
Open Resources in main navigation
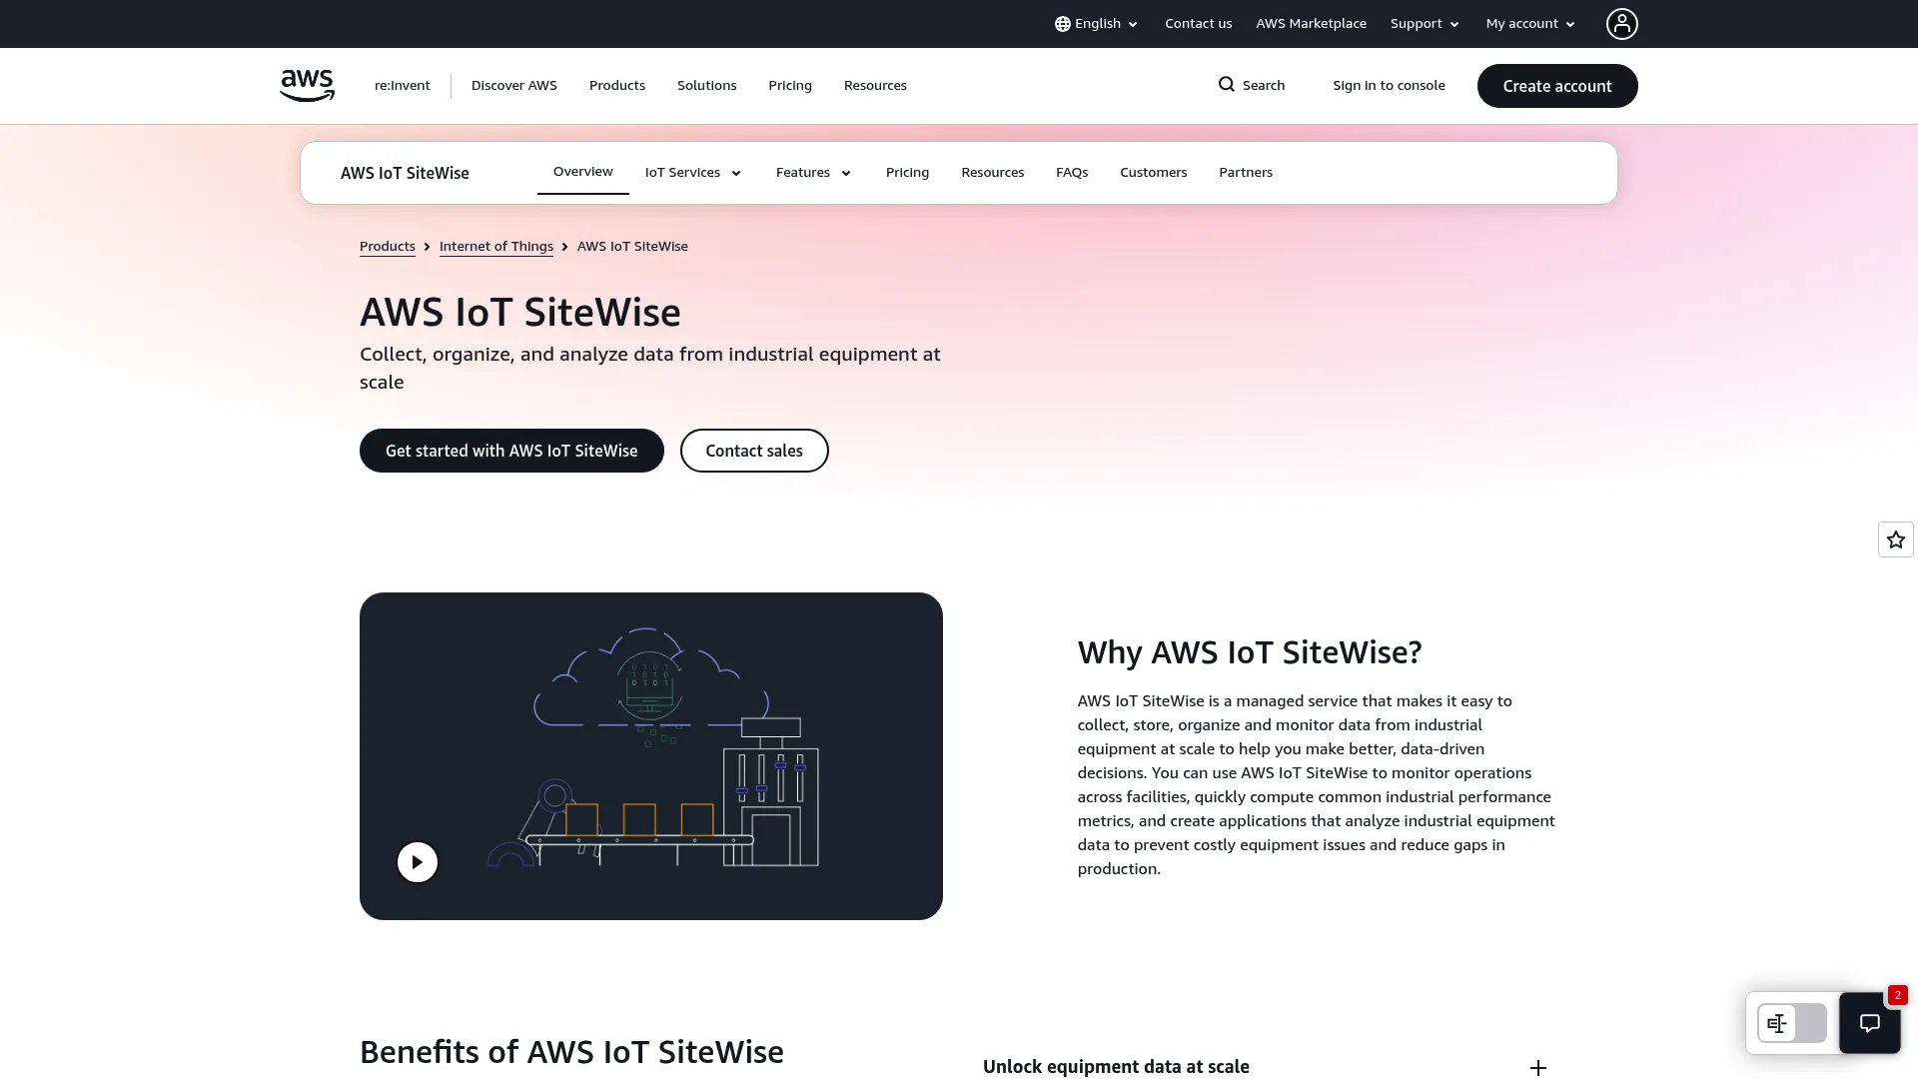[875, 86]
